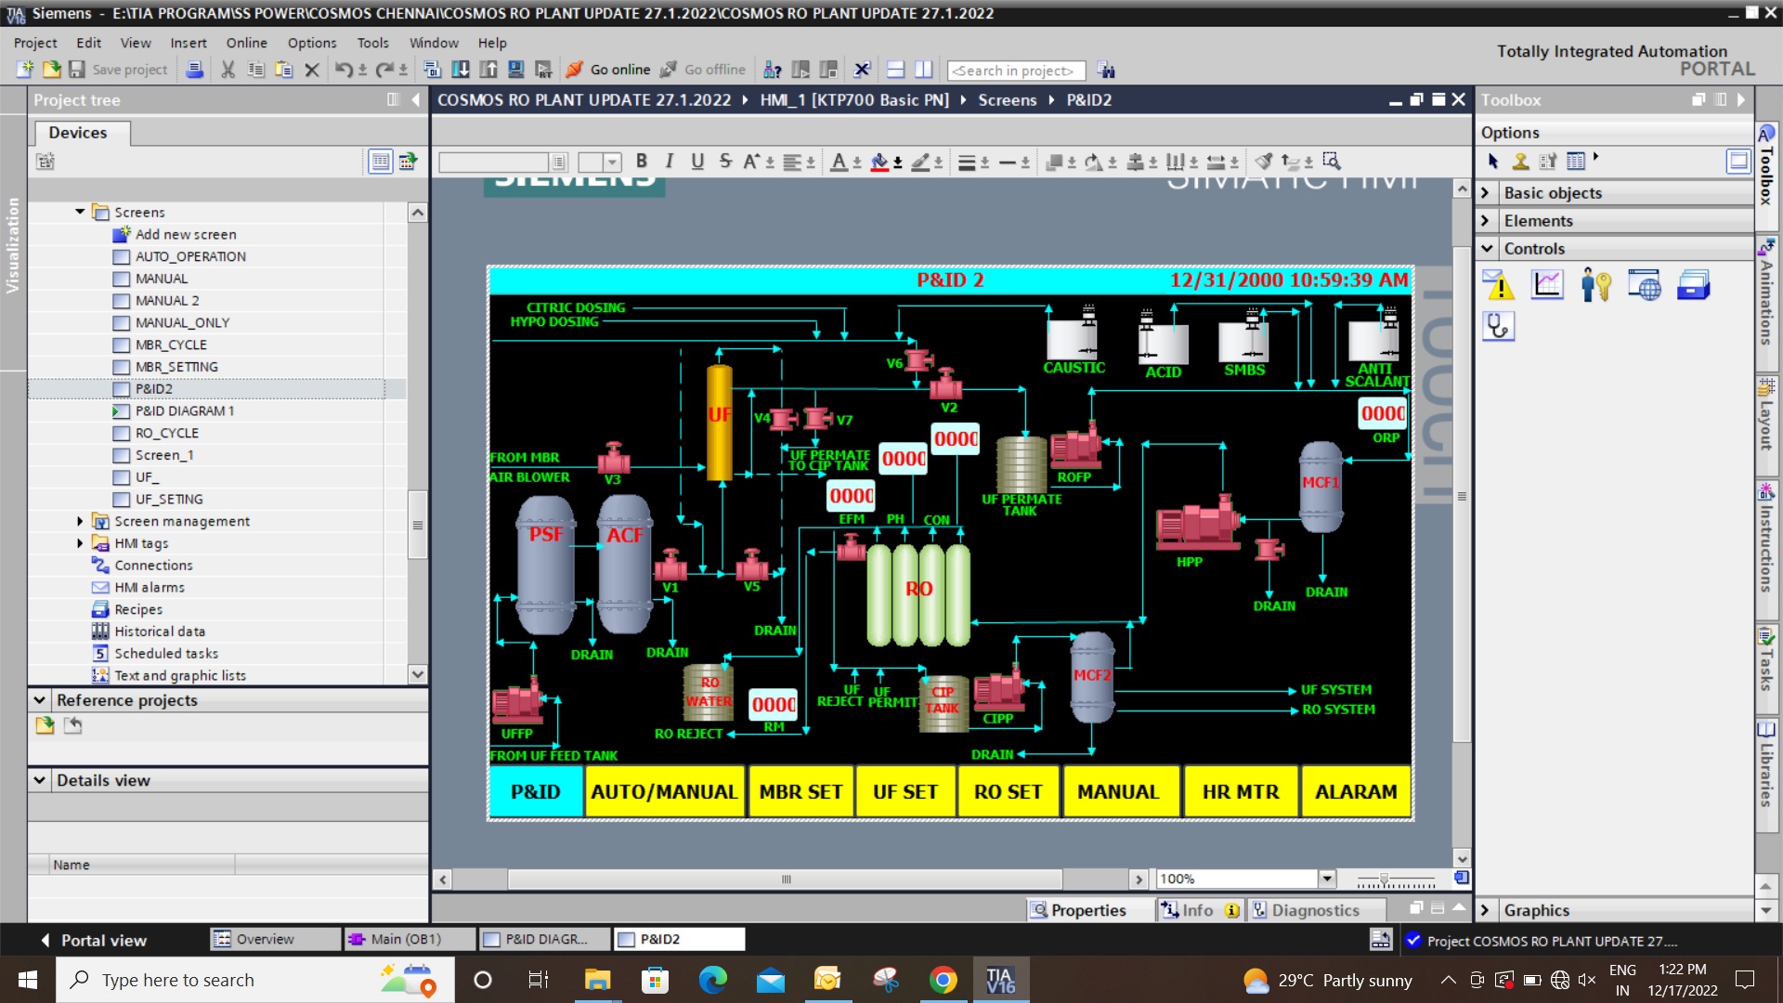Open the zoom level dropdown
1783x1003 pixels.
pos(1327,879)
